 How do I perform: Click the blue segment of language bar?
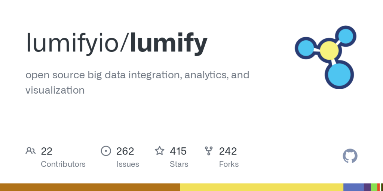[353, 187]
